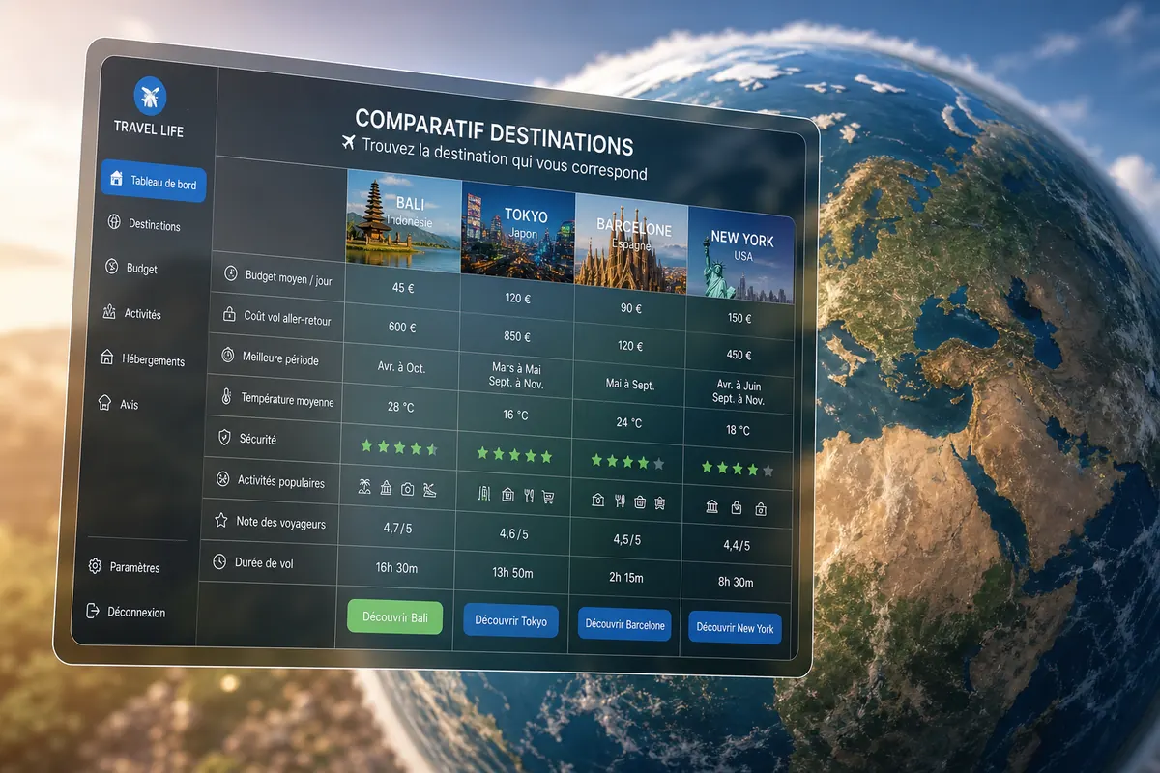The height and width of the screenshot is (773, 1160).
Task: Click Tokyo's '850 €' flight cost
Action: click(517, 337)
